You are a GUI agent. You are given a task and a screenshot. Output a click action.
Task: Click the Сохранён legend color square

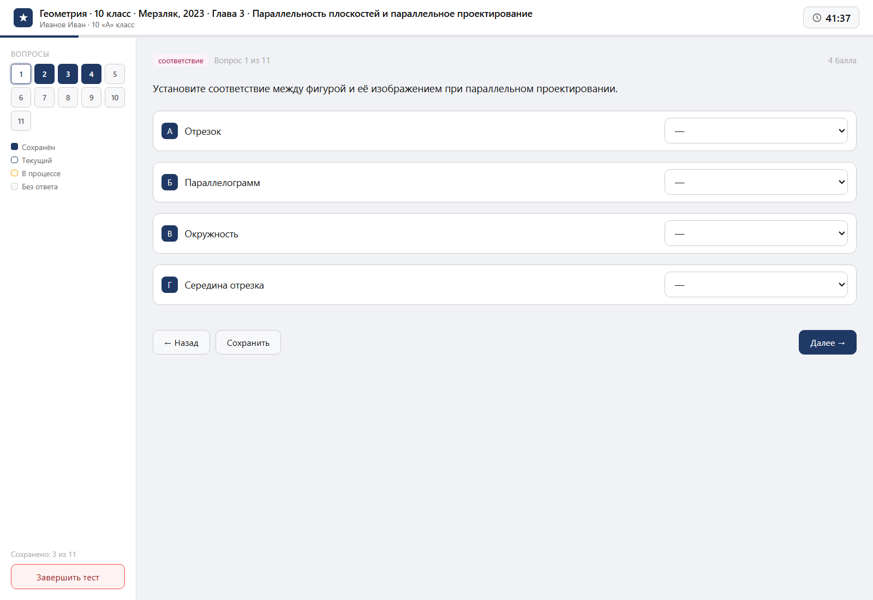15,147
